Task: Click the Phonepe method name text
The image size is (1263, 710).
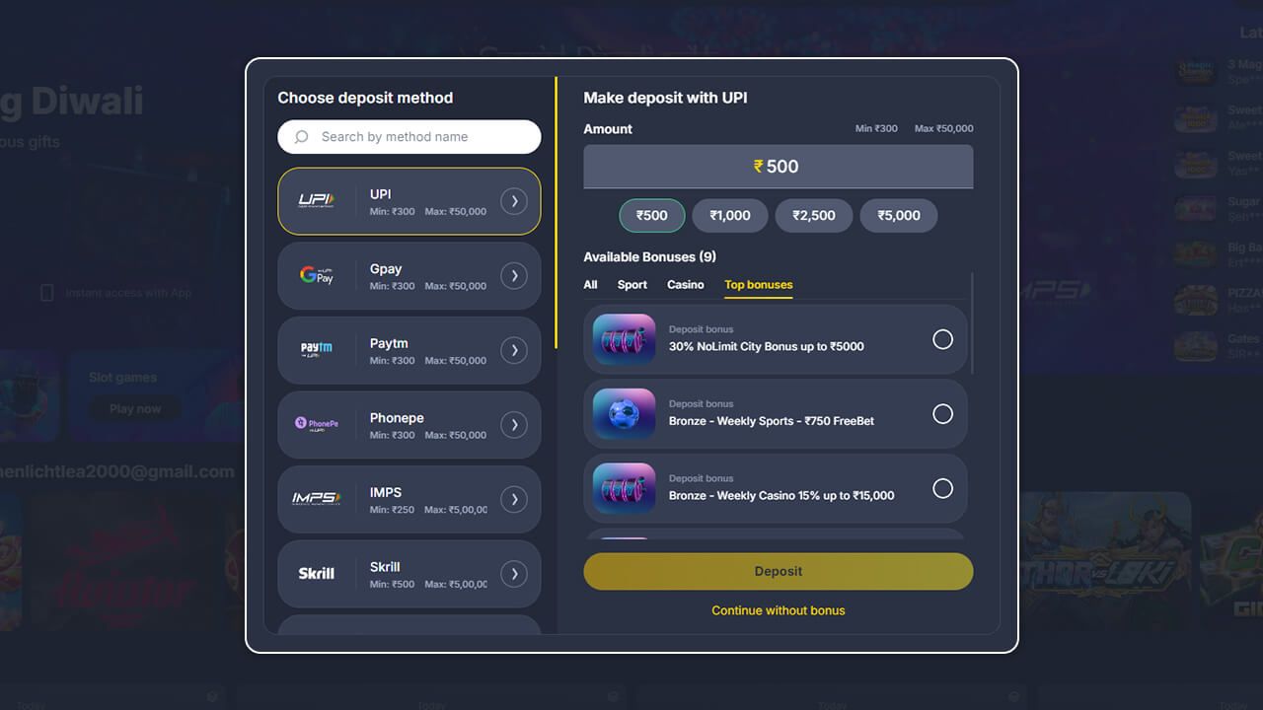Action: click(397, 418)
